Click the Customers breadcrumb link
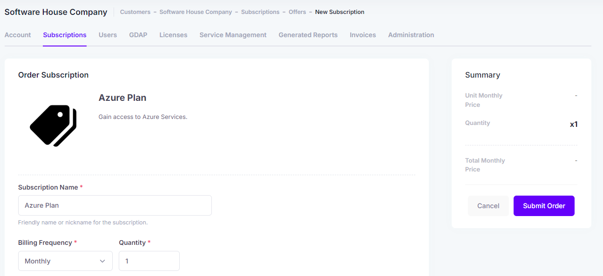This screenshot has height=276, width=603. point(135,12)
